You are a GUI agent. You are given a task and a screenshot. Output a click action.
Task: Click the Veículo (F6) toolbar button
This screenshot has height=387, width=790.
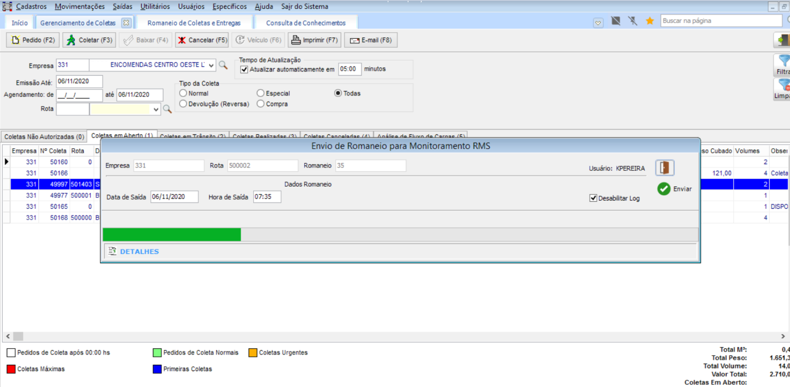[258, 40]
